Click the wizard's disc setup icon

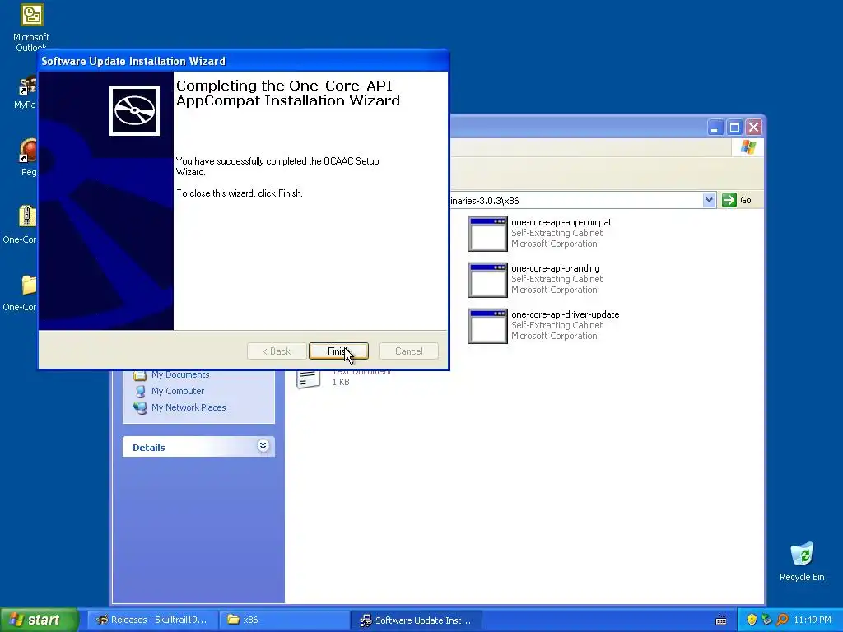pos(134,111)
